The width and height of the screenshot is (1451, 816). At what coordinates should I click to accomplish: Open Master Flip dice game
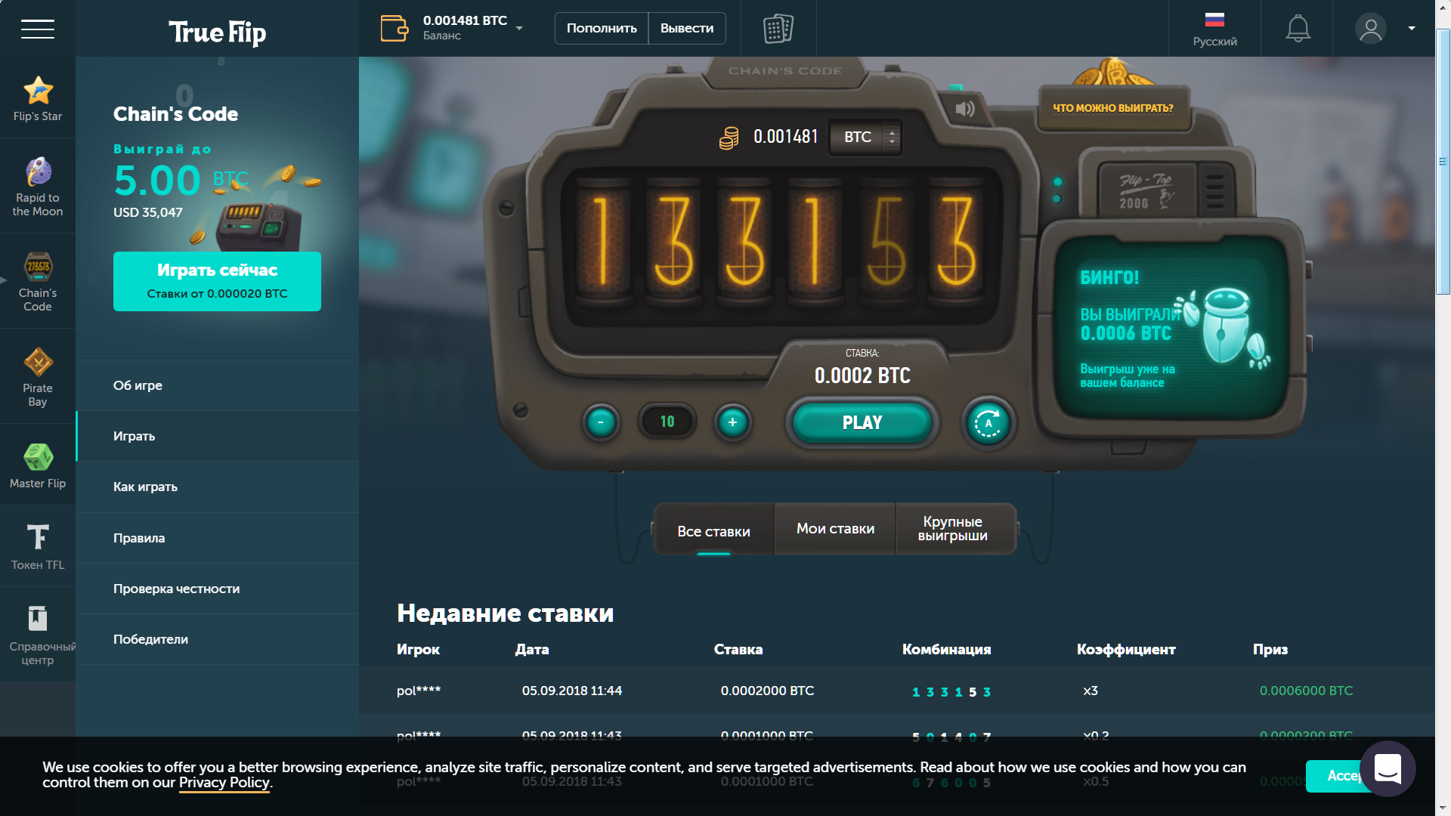coord(38,465)
